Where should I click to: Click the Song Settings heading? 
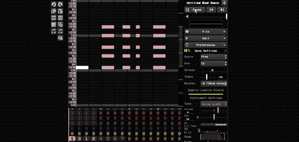coord(206,51)
